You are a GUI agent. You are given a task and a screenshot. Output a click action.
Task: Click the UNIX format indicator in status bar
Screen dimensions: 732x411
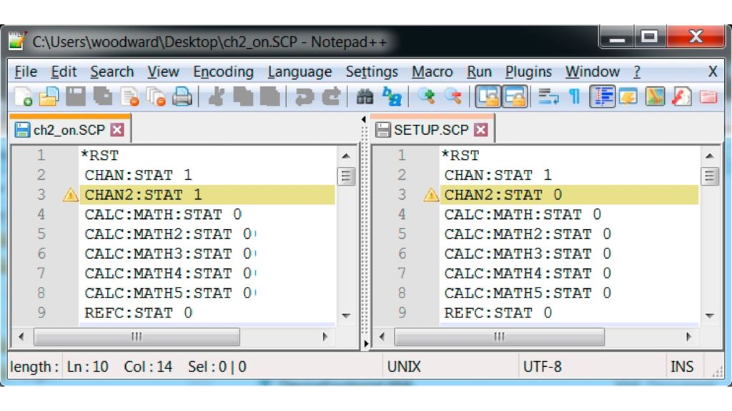pos(405,366)
